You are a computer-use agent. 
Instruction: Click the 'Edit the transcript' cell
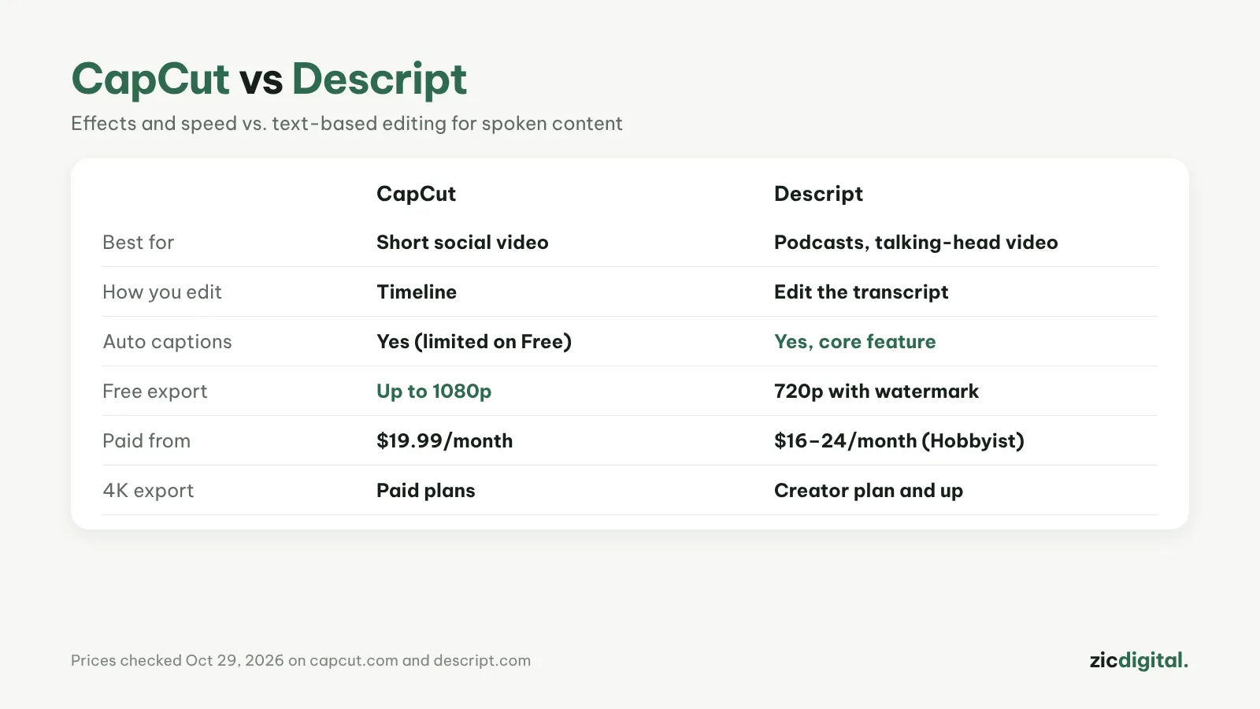pyautogui.click(x=861, y=292)
